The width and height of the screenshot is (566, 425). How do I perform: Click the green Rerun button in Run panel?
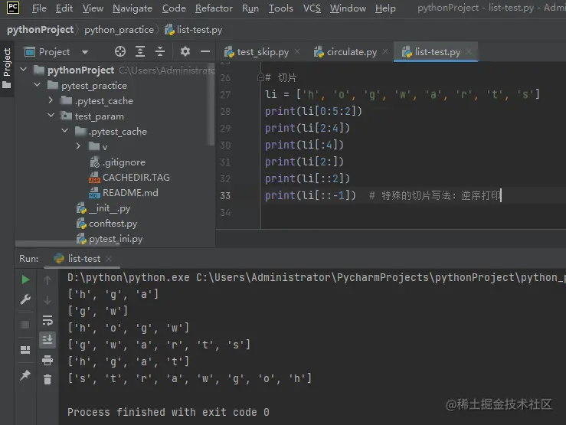point(25,280)
